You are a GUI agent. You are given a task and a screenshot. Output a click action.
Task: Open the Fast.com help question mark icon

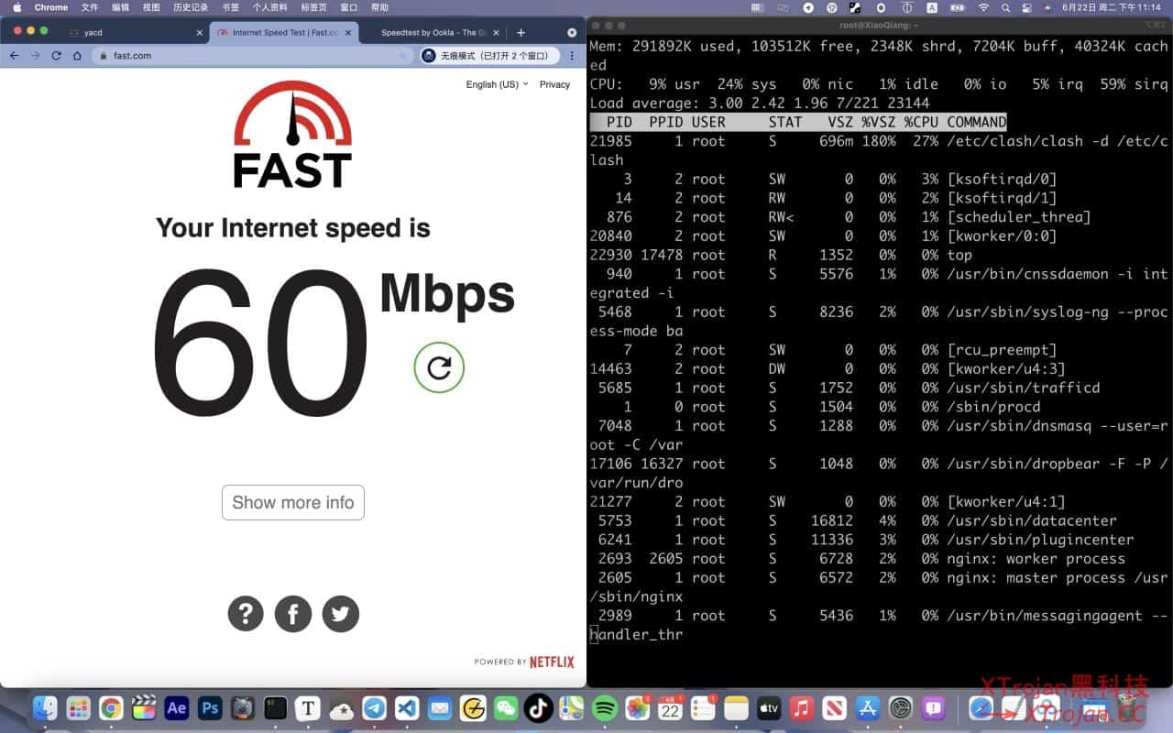[246, 614]
